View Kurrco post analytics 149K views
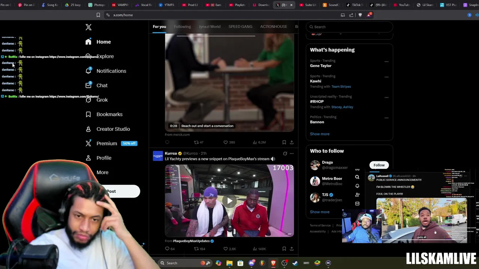 click(x=259, y=249)
